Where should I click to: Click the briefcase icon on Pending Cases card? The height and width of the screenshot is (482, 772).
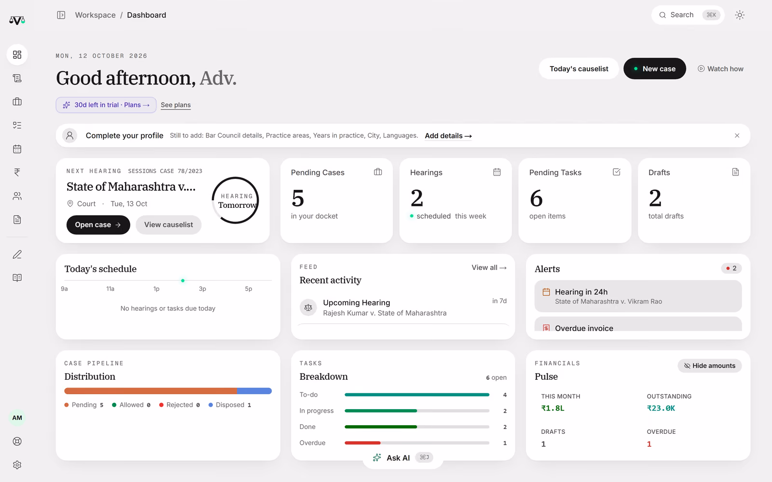pyautogui.click(x=378, y=172)
